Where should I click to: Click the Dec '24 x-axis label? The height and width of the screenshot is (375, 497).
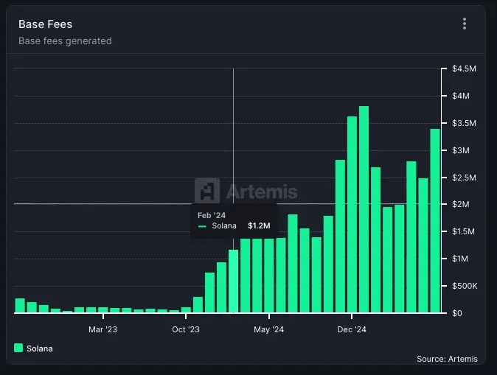(x=352, y=329)
